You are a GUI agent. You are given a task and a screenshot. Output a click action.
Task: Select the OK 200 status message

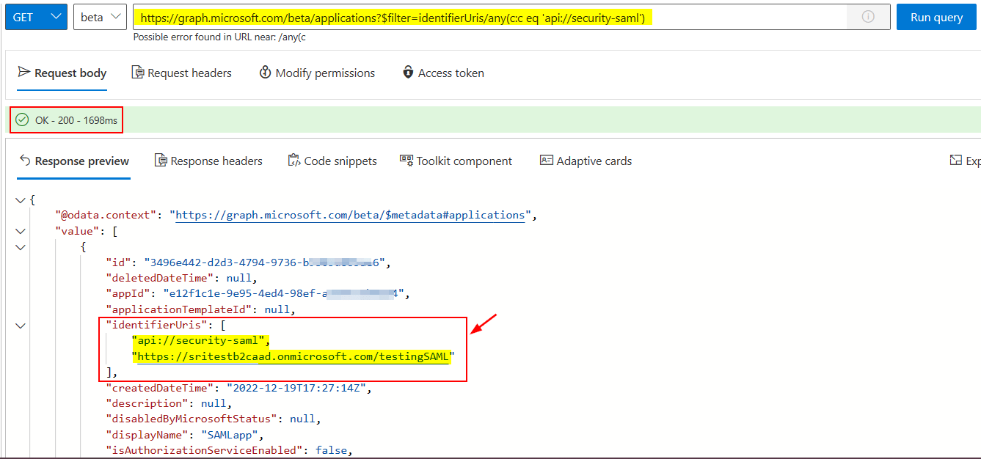(66, 119)
